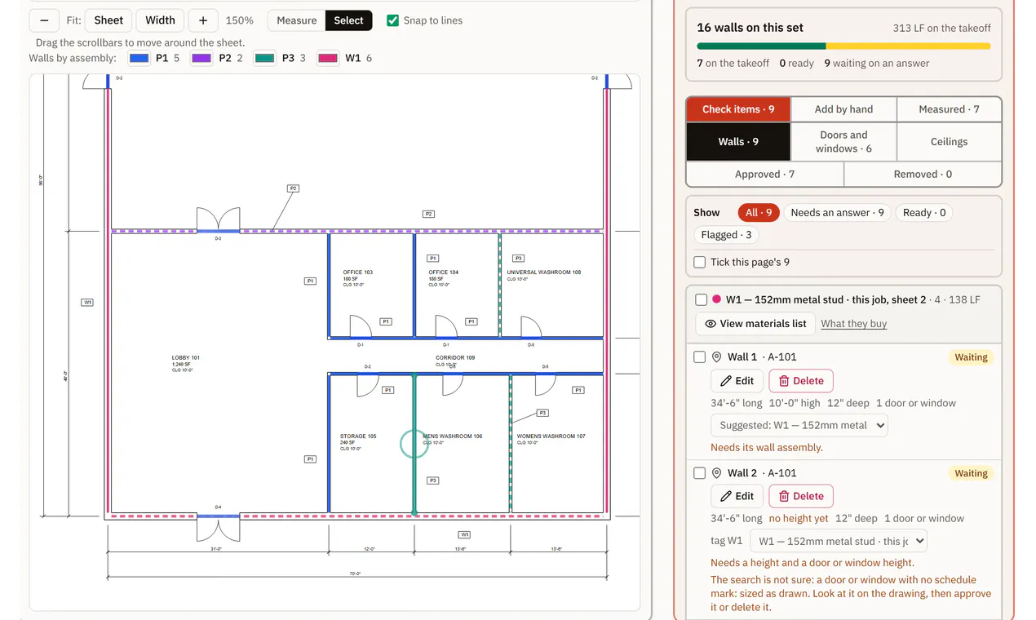Click the 70'-0" overall dimension text
This screenshot has height=620, width=1036.
click(x=355, y=573)
